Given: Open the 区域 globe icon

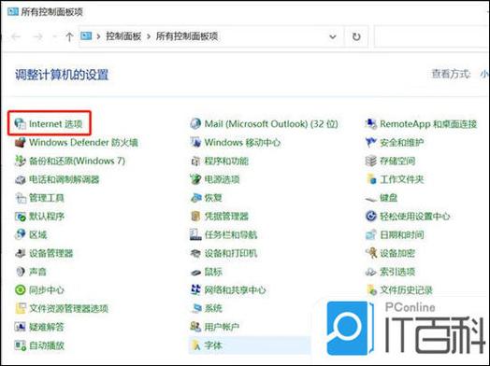Looking at the screenshot, I should click(20, 234).
